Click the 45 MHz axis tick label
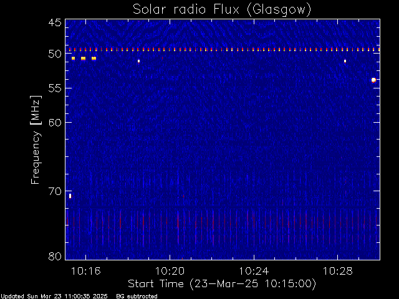 point(55,22)
